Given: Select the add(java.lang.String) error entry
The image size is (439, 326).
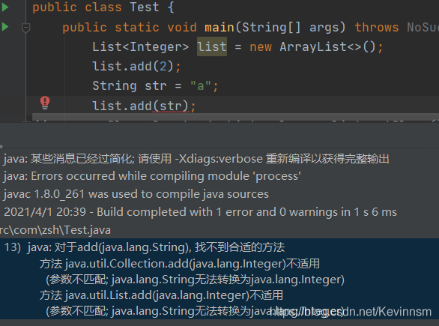Looking at the screenshot, I should (156, 247).
